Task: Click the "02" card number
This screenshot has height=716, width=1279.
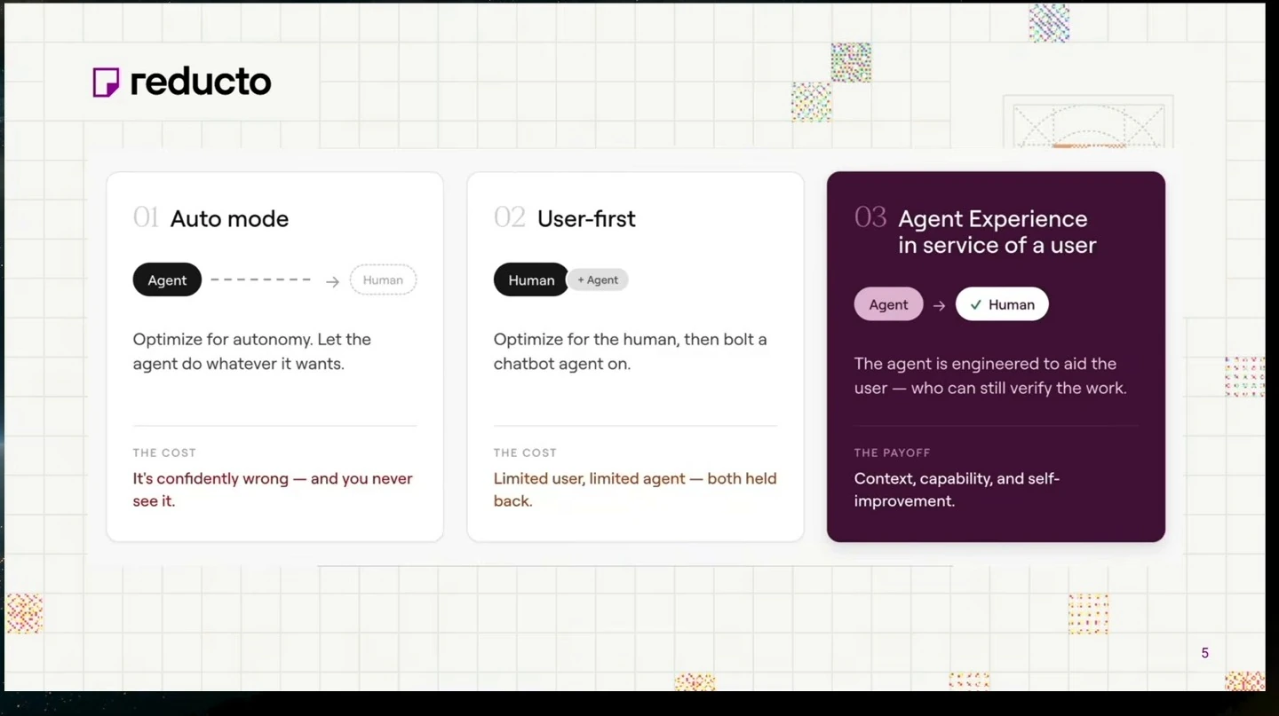Action: [510, 218]
